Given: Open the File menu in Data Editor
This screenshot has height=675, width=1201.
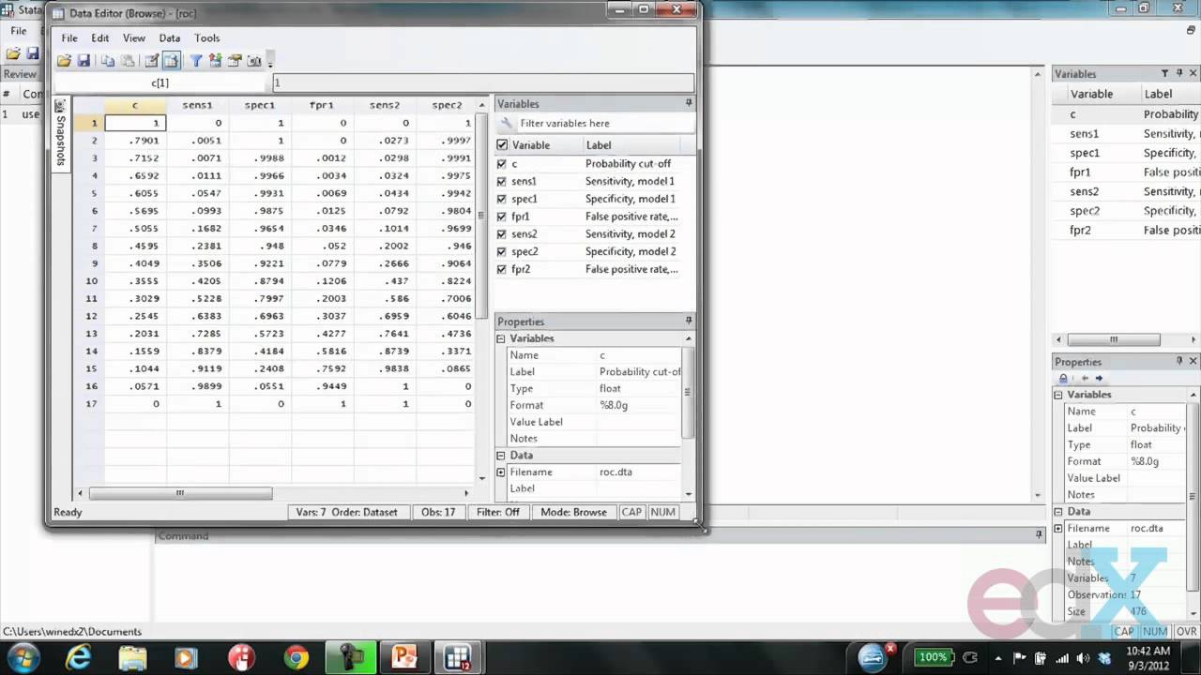Looking at the screenshot, I should tap(69, 38).
